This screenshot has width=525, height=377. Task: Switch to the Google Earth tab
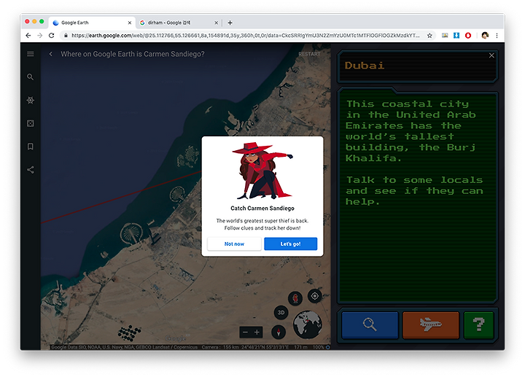pos(92,23)
